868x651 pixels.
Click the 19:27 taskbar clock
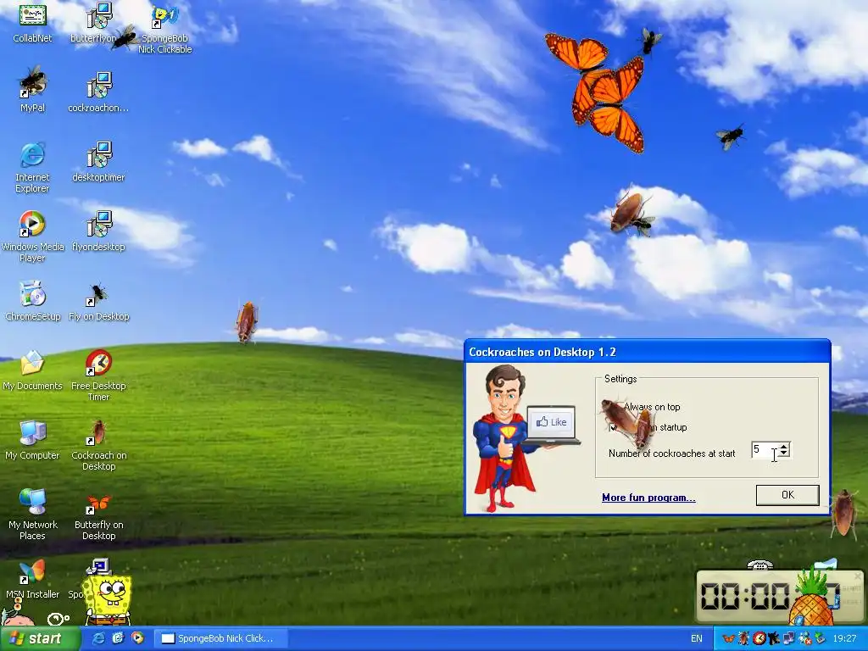(x=844, y=638)
